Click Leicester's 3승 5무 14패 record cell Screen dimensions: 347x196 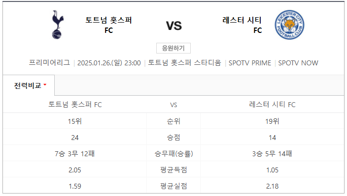(x=272, y=154)
